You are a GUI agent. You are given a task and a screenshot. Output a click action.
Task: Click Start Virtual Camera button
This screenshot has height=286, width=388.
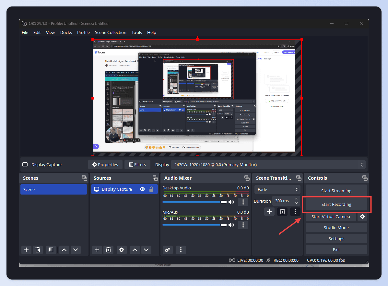331,217
